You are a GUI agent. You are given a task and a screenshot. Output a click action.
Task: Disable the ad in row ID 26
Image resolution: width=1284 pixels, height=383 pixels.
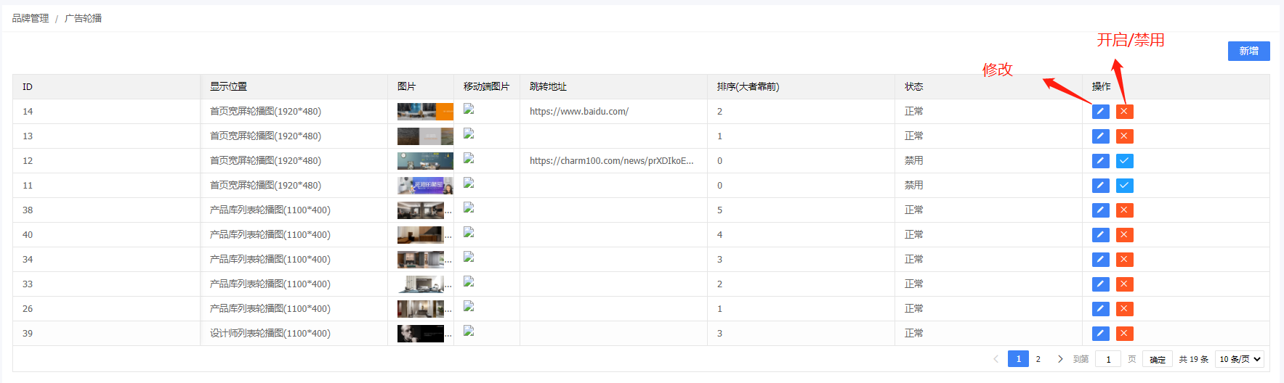[x=1124, y=309]
